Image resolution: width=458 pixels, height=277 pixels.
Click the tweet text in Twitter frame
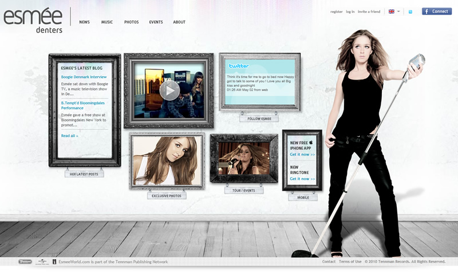(260, 83)
